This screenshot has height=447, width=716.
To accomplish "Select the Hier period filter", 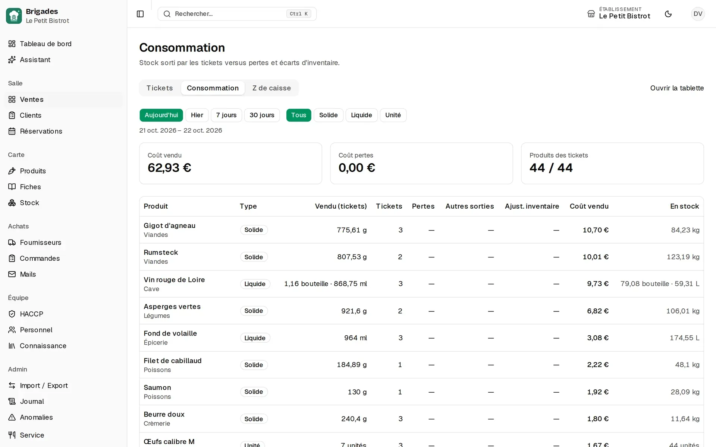I will (x=197, y=115).
